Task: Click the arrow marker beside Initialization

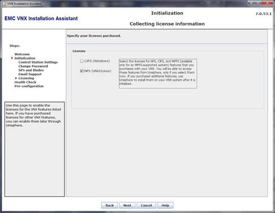Action: pos(12,58)
